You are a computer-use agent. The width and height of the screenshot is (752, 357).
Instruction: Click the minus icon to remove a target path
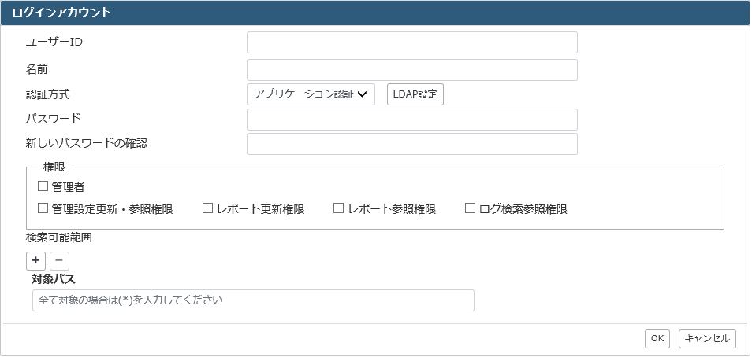click(x=59, y=261)
